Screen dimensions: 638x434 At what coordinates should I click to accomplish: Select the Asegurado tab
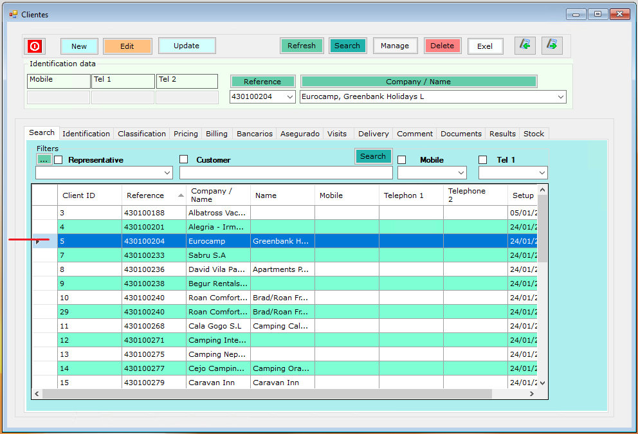300,134
